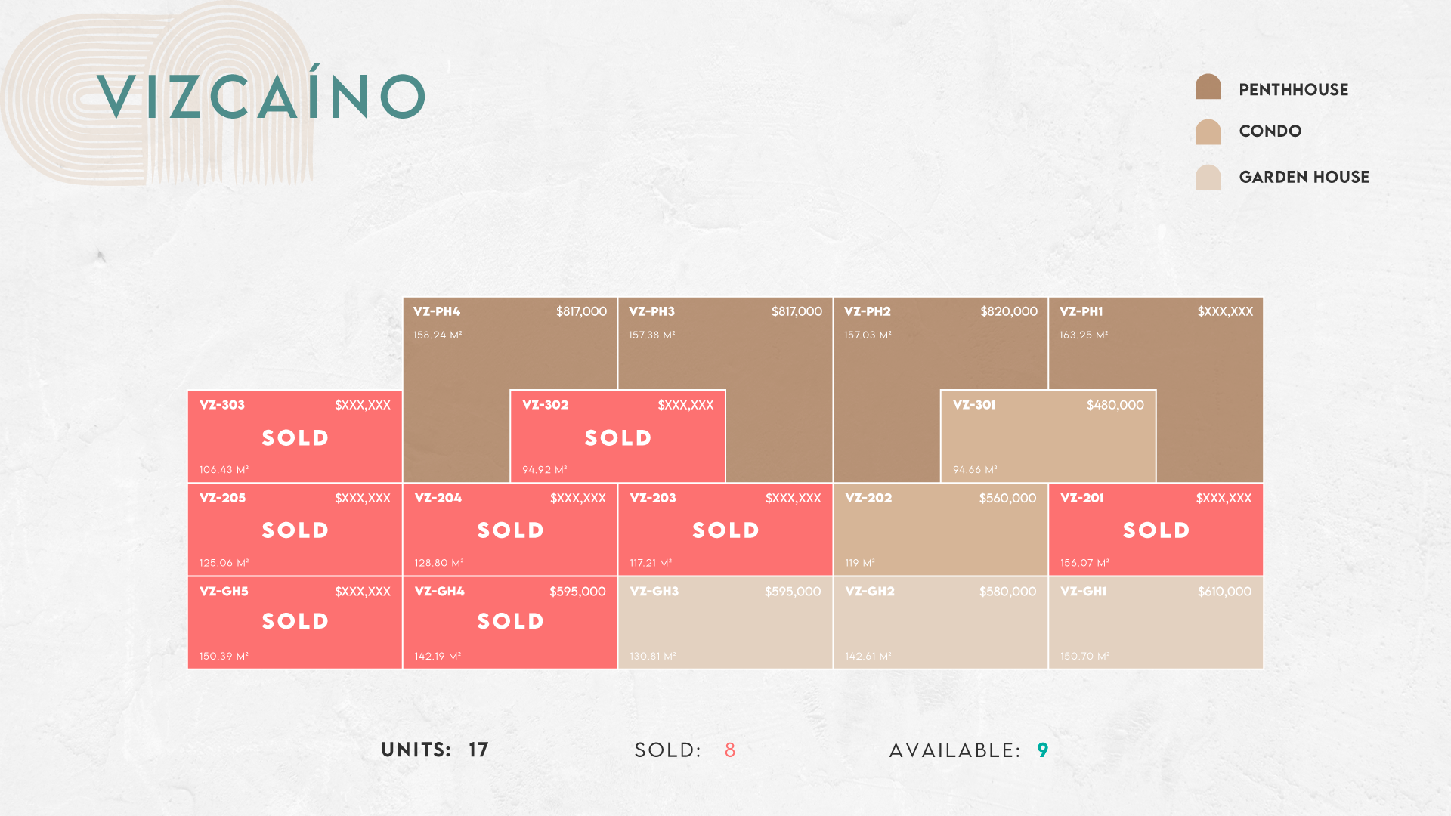
Task: Open garden house VZ-GH1 tile
Action: (x=1156, y=623)
